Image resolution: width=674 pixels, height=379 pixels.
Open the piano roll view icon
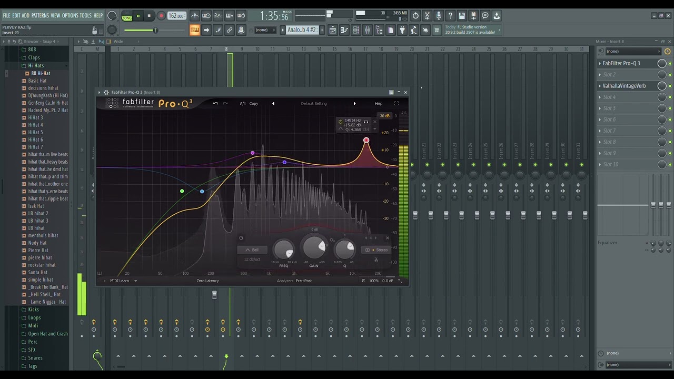(344, 30)
